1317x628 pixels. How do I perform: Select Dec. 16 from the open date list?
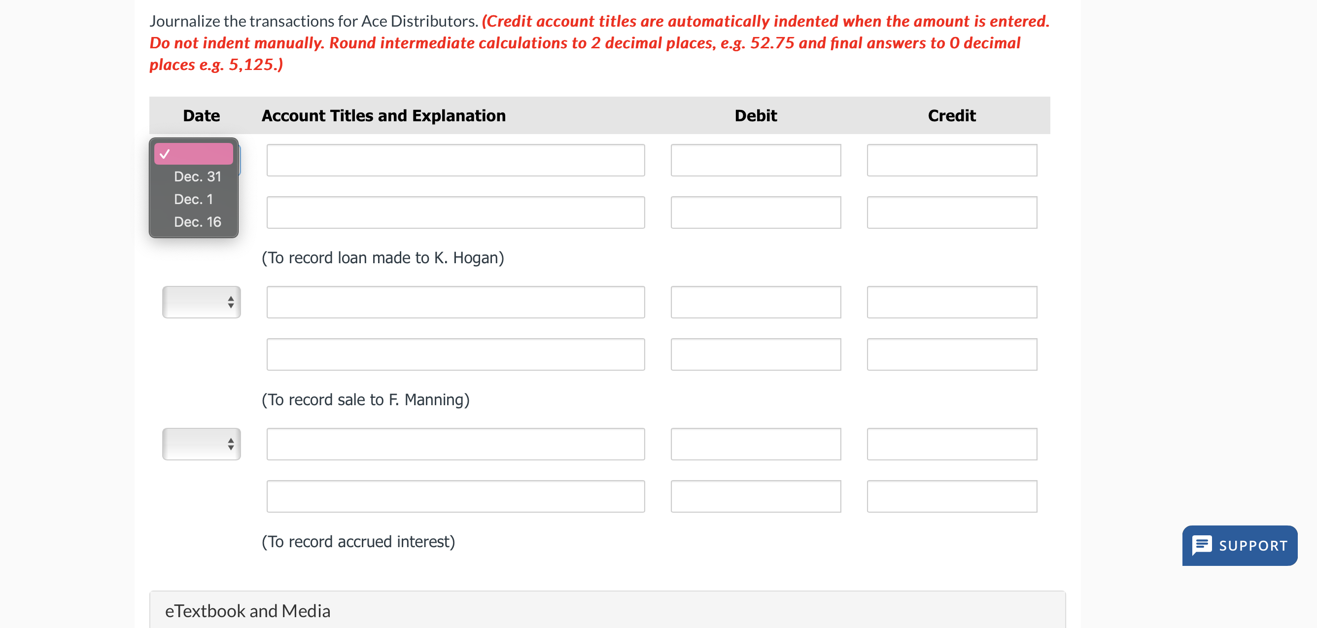[x=197, y=222]
